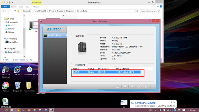Click the AirPortSetup desktop icon
This screenshot has height=112, width=199.
pyautogui.click(x=29, y=71)
